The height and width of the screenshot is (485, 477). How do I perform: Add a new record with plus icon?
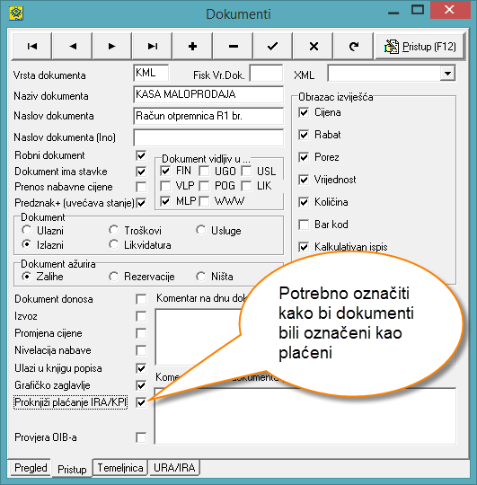(x=192, y=46)
